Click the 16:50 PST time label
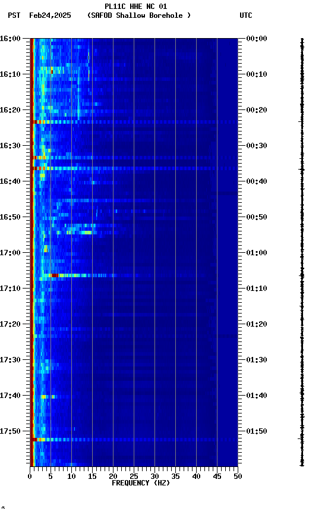This screenshot has width=328, height=514. (x=10, y=217)
